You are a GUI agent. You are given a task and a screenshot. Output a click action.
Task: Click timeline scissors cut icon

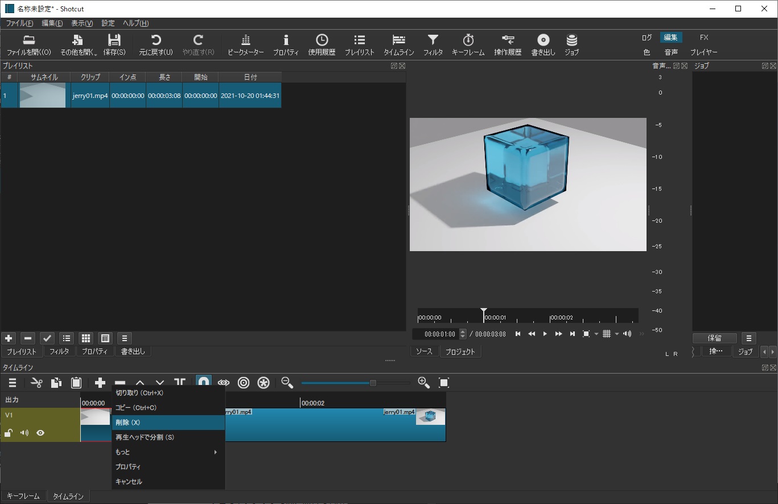(37, 383)
